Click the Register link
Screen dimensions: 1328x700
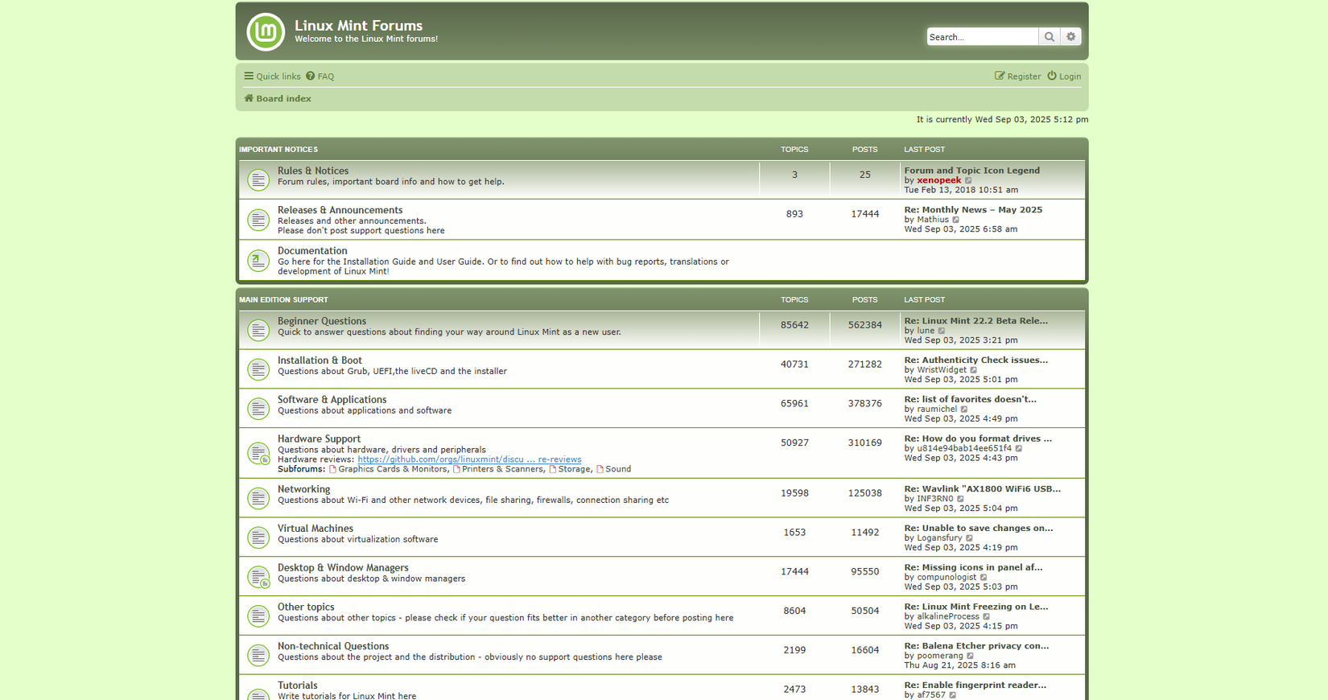point(1018,76)
